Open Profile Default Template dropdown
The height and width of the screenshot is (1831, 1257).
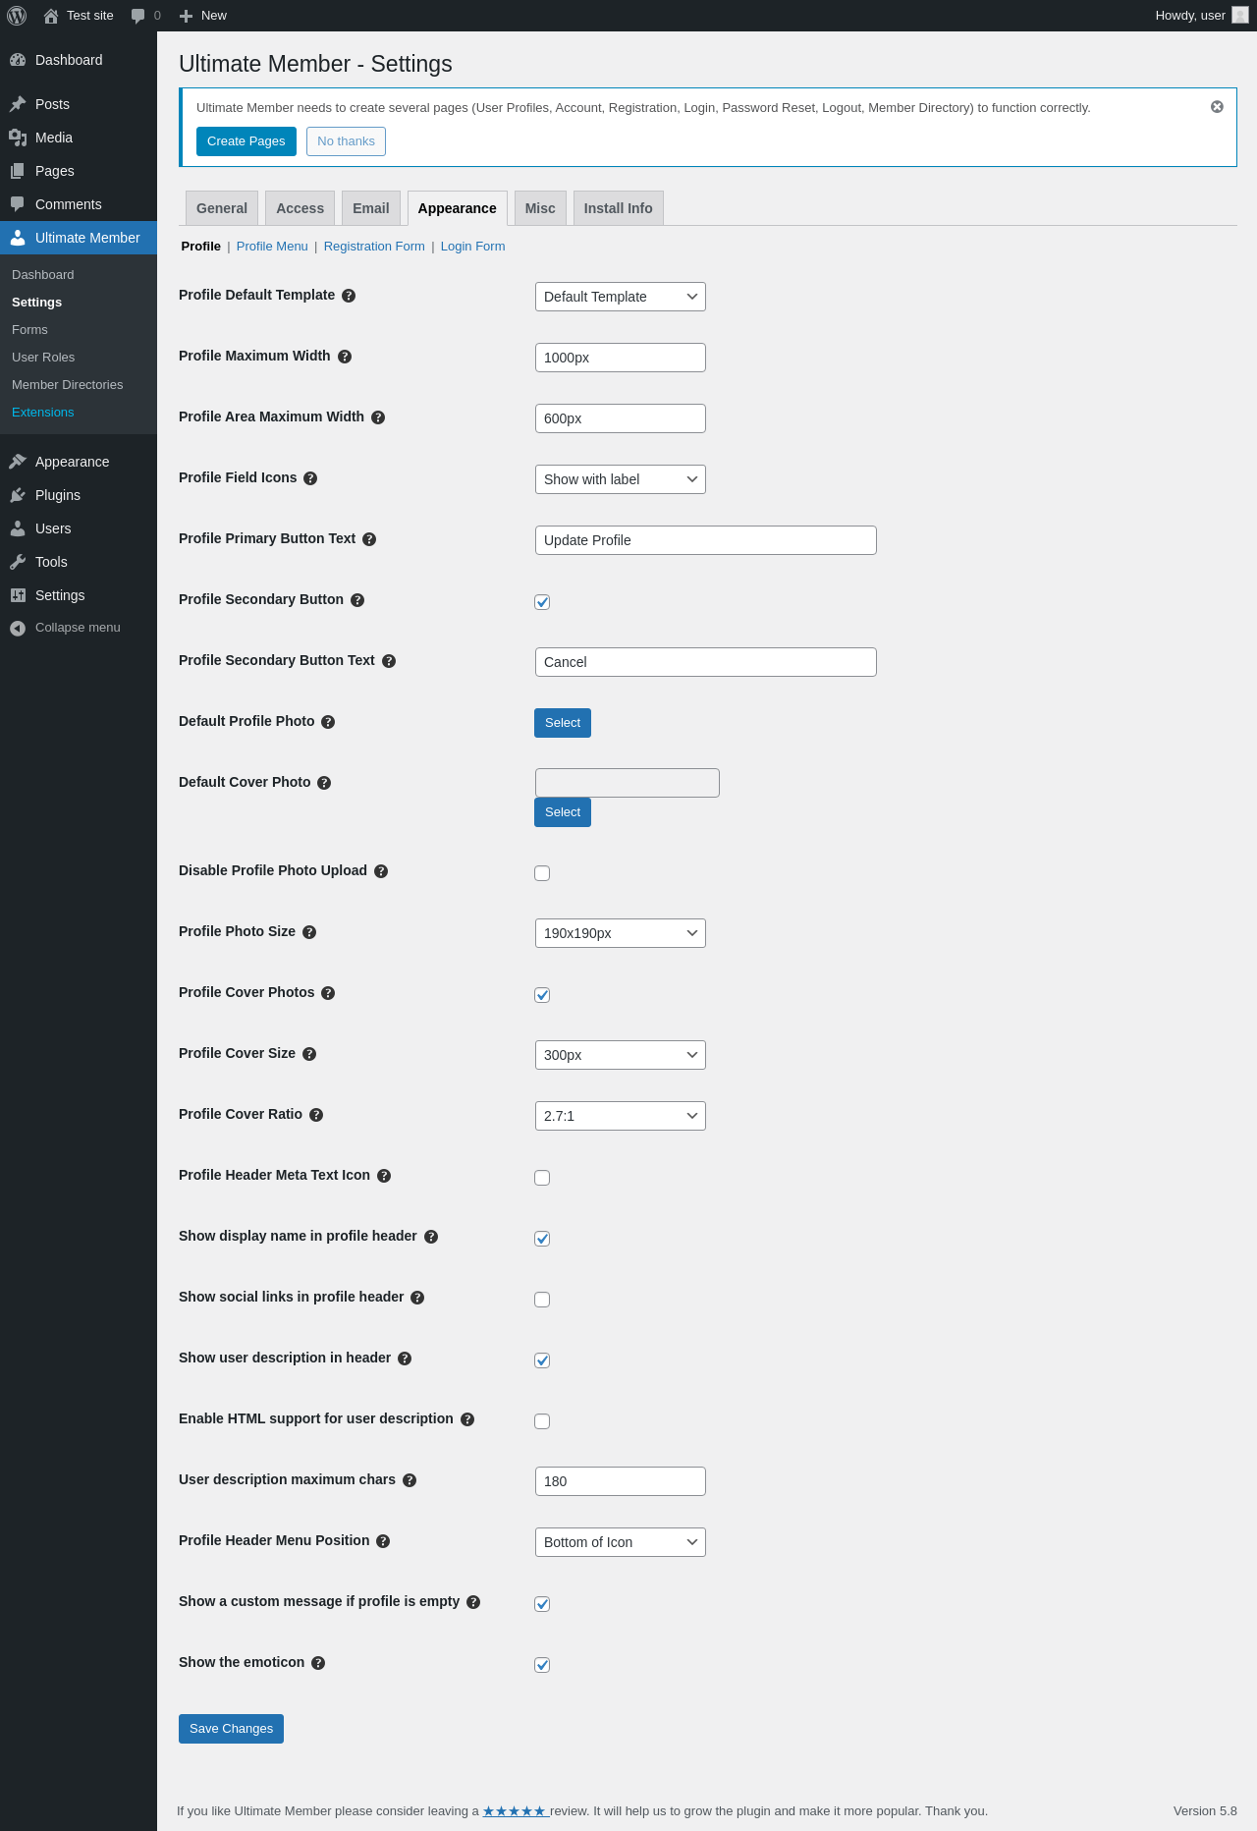pyautogui.click(x=621, y=297)
